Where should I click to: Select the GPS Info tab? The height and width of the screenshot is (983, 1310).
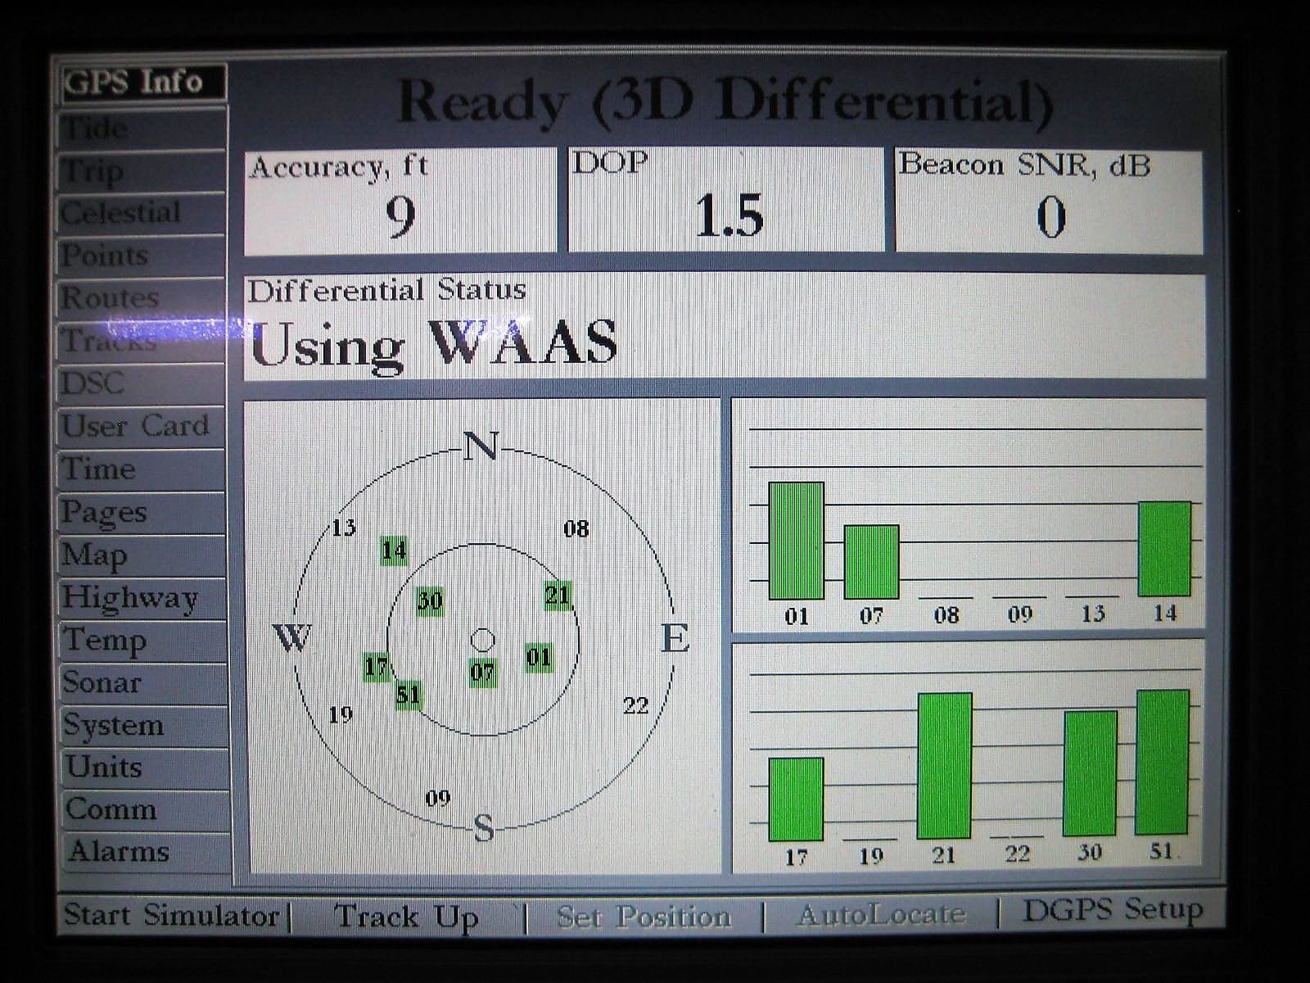tap(142, 83)
